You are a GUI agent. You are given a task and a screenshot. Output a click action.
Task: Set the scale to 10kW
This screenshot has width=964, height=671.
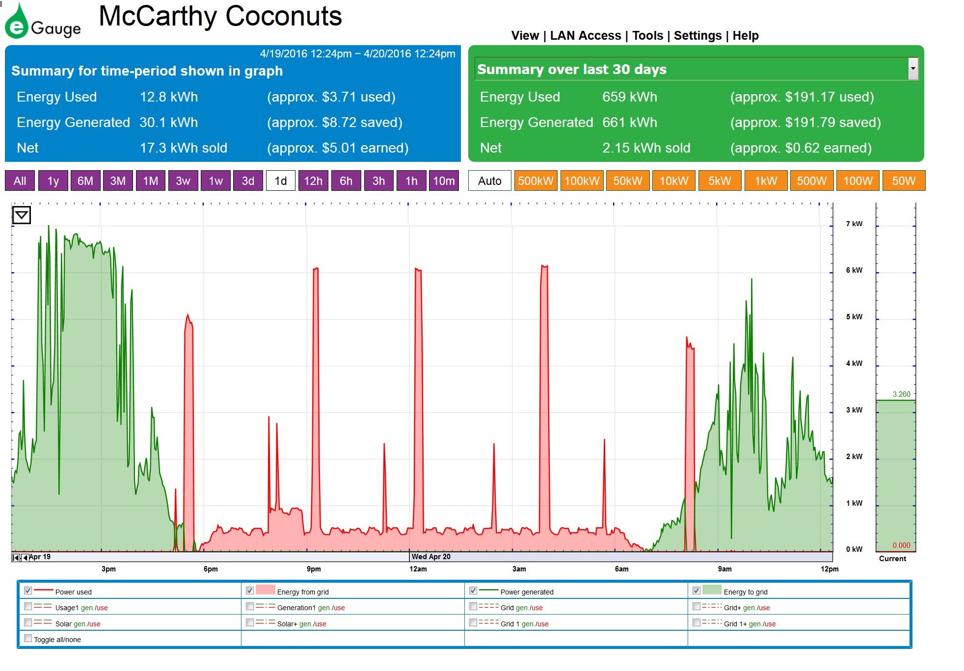click(673, 181)
